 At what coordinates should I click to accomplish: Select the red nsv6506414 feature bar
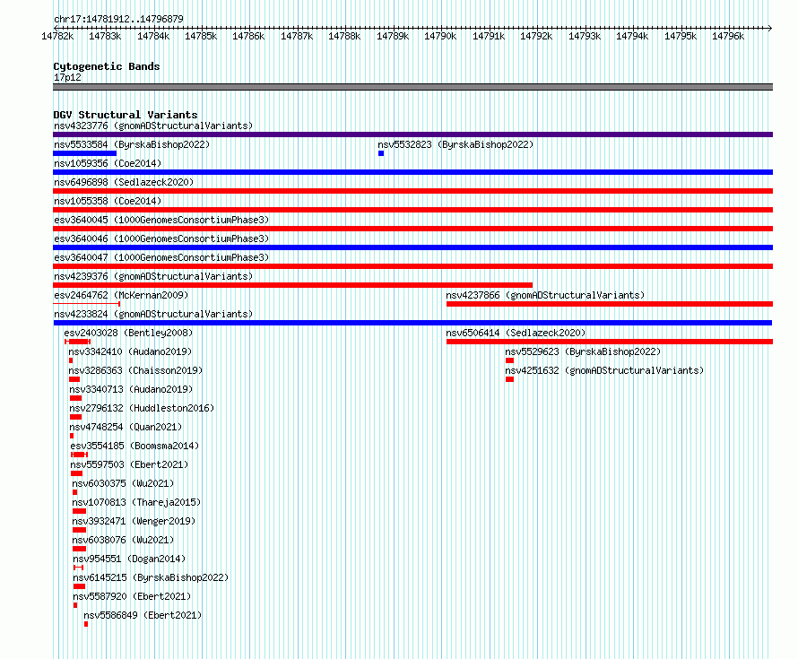coord(609,342)
